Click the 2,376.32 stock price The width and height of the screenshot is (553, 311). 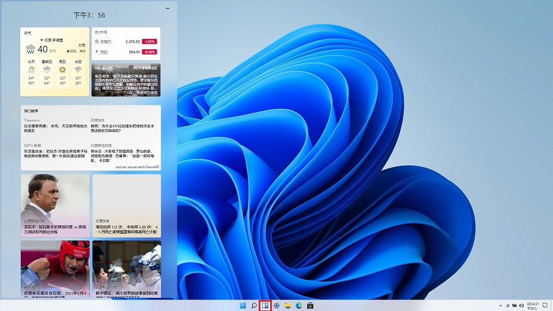point(132,41)
